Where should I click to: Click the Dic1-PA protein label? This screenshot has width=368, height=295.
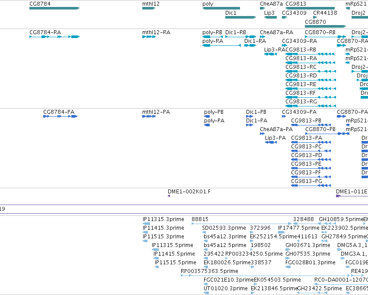256,121
